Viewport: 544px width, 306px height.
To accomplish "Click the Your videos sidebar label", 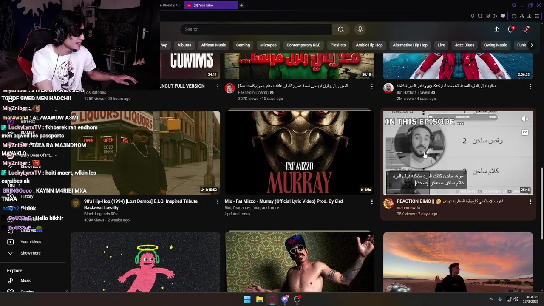I will coord(31,242).
